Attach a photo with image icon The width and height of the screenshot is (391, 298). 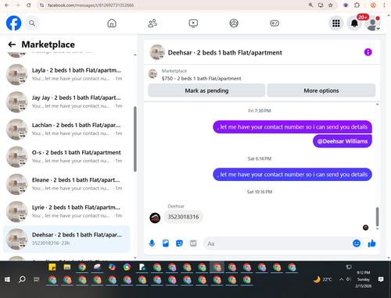[x=166, y=243]
